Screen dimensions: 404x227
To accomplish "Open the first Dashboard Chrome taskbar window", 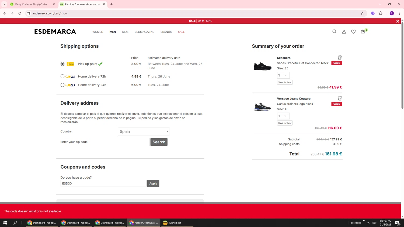I will pyautogui.click(x=42, y=223).
